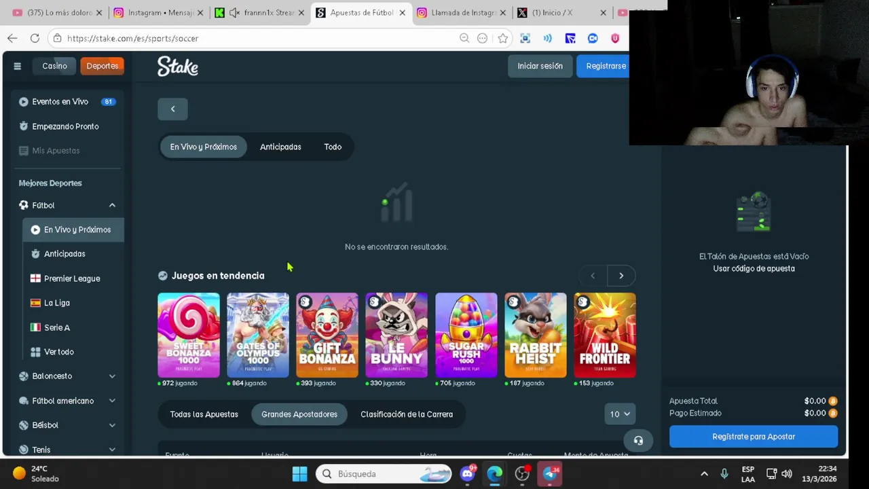Image resolution: width=869 pixels, height=489 pixels.
Task: Switch to the Instagram Mensajes browser tab
Action: coord(158,12)
